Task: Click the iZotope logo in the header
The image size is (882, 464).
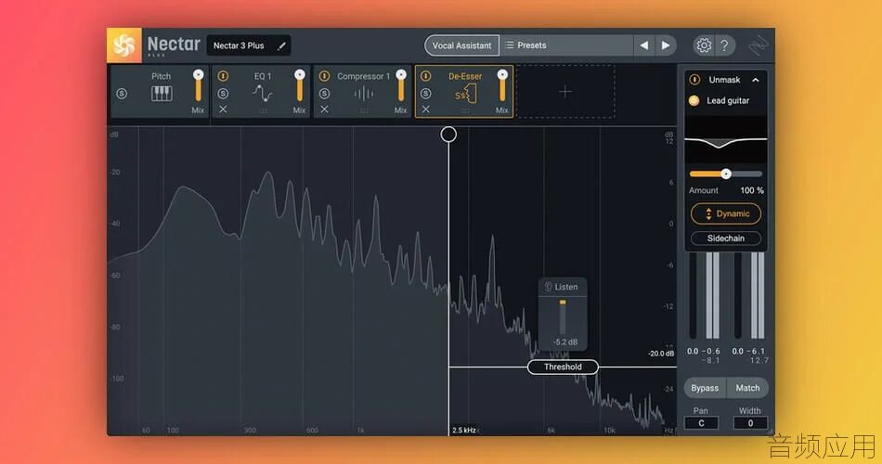Action: coord(758,45)
